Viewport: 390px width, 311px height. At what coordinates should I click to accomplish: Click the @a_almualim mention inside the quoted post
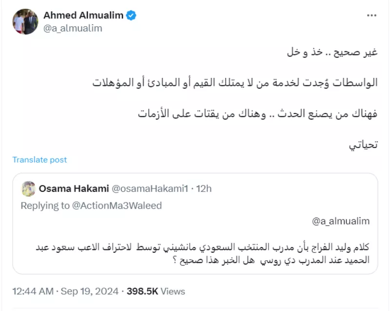pos(341,220)
